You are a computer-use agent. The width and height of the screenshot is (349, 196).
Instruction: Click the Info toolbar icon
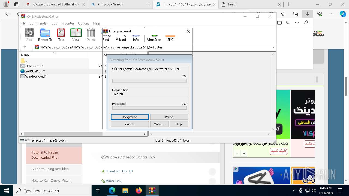[x=136, y=38]
